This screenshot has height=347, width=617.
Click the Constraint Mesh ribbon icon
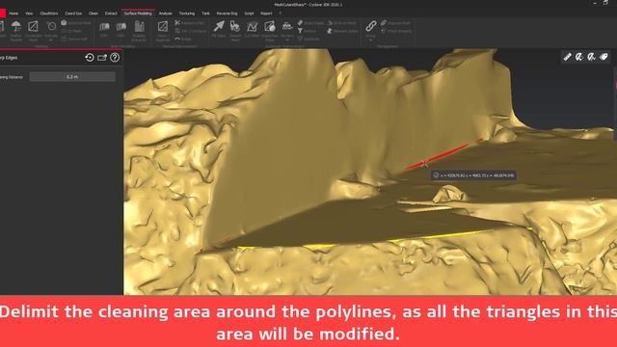[33, 27]
